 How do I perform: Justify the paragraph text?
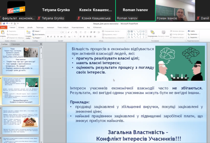[x=91, y=37]
